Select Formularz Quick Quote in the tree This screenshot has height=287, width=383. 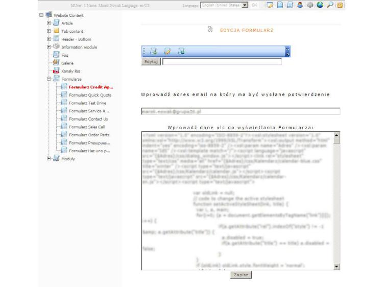(x=90, y=95)
